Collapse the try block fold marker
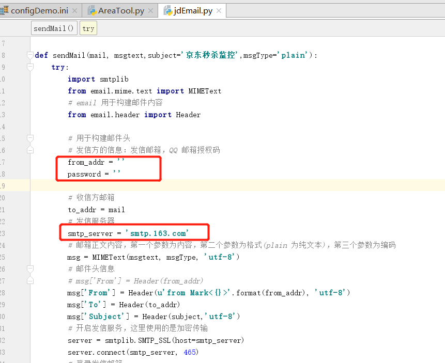The image size is (445, 363). 30,67
